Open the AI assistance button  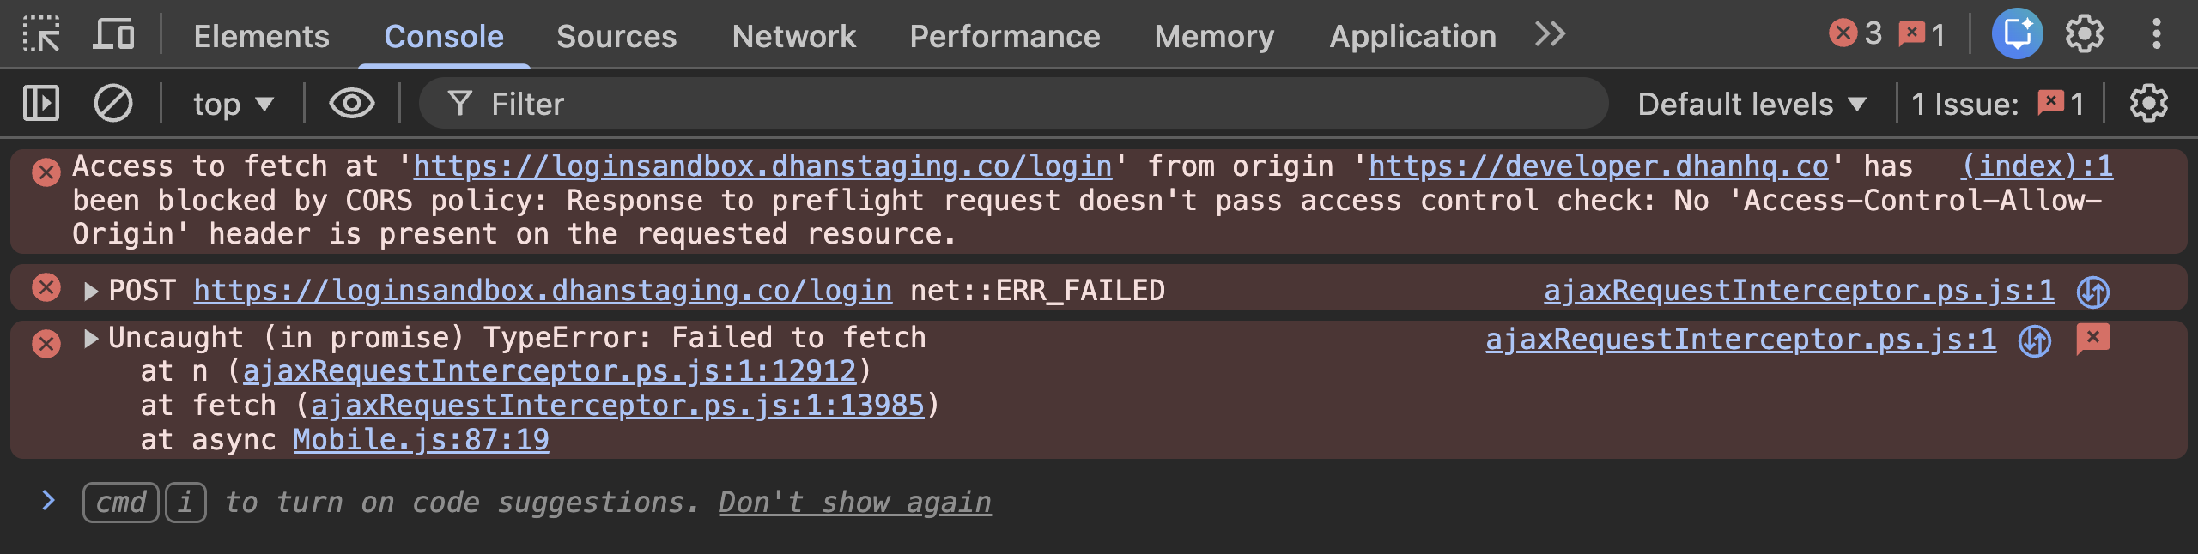click(2017, 34)
